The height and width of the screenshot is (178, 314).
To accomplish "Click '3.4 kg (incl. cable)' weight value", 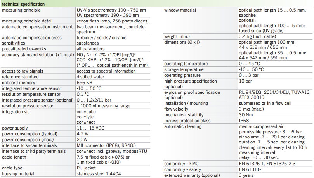I will [x=257, y=36].
